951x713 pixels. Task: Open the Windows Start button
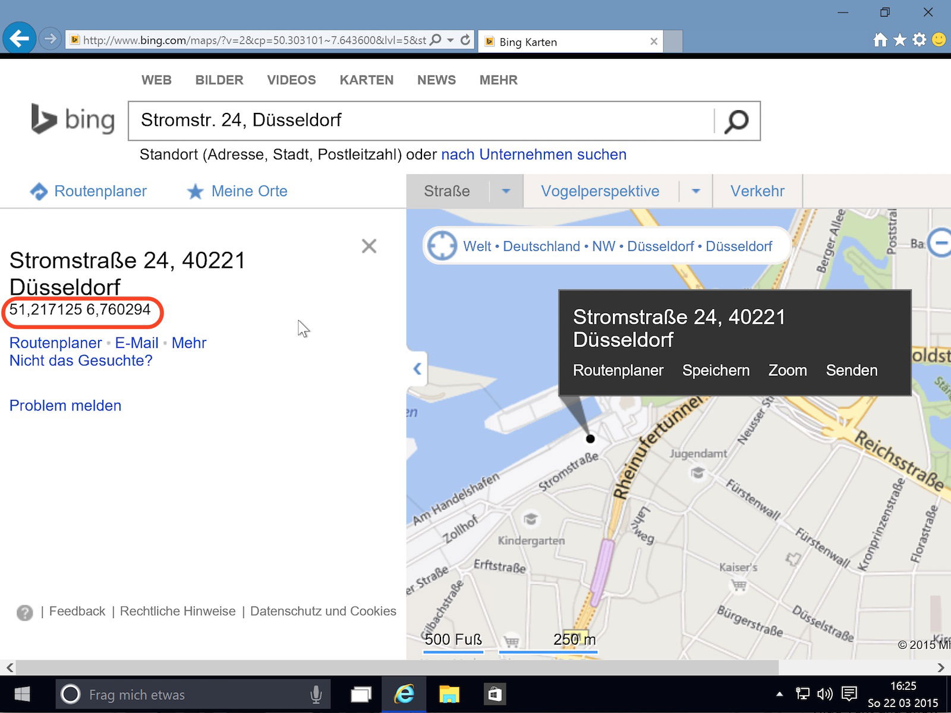click(23, 694)
